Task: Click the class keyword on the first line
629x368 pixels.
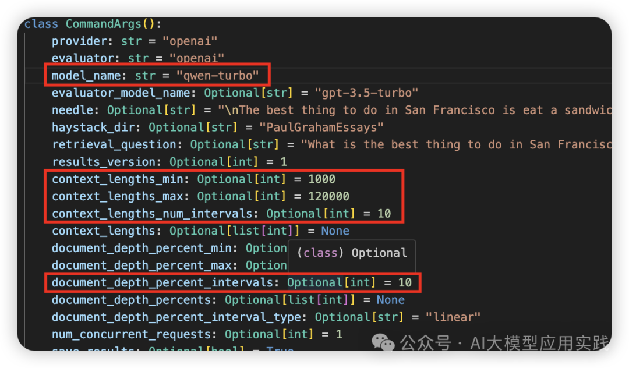Action: [x=41, y=24]
